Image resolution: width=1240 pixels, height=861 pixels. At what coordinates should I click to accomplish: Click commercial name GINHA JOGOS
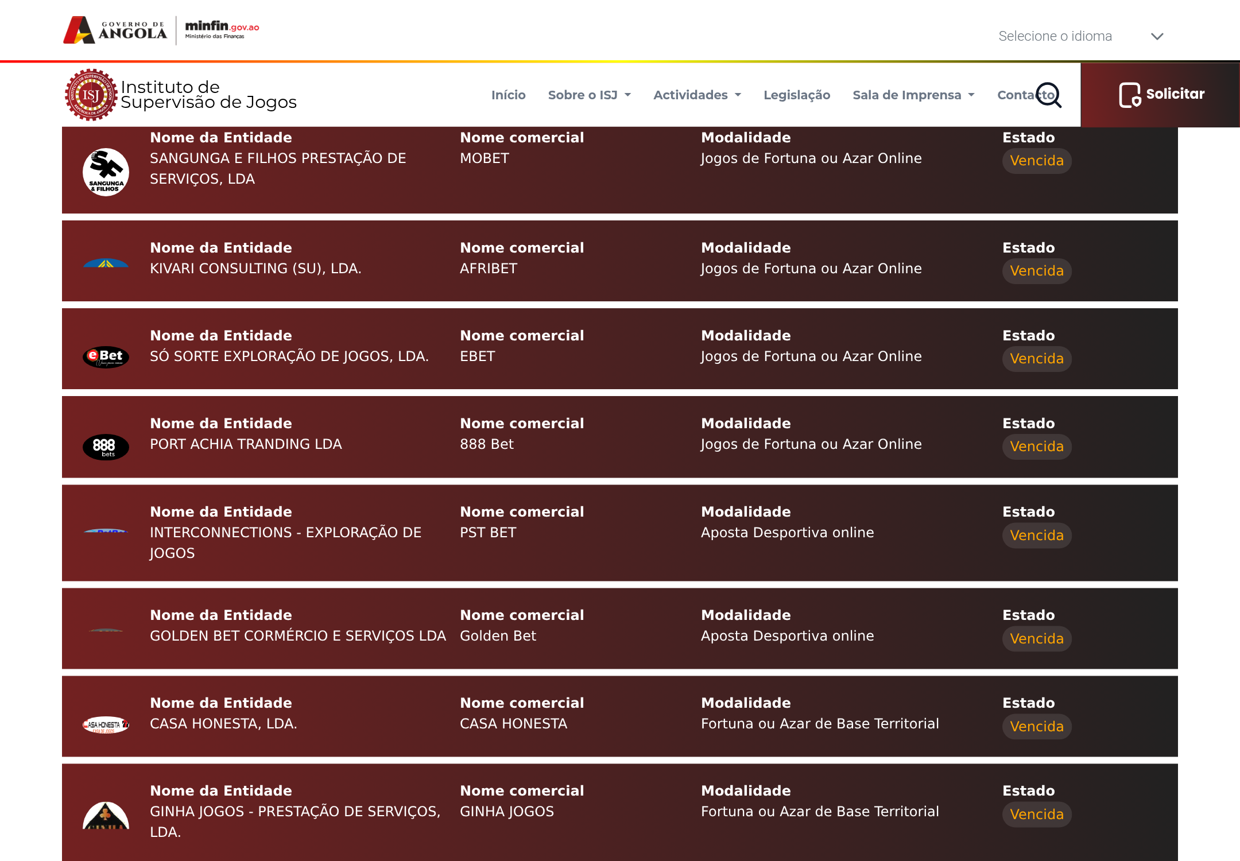pyautogui.click(x=507, y=812)
